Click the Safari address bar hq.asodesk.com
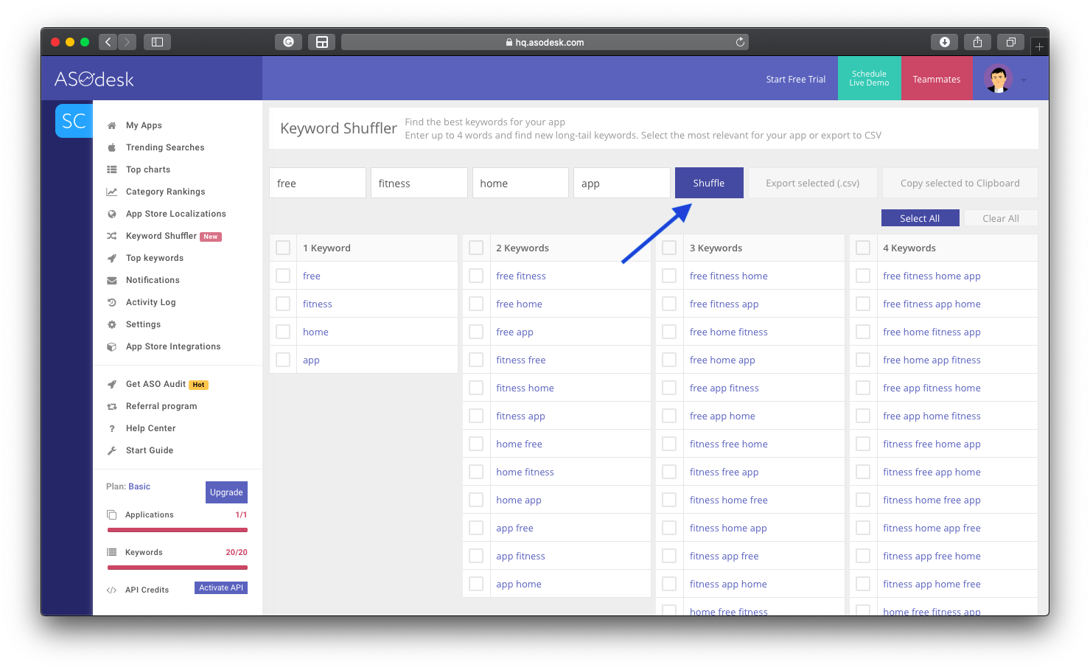 coord(545,42)
